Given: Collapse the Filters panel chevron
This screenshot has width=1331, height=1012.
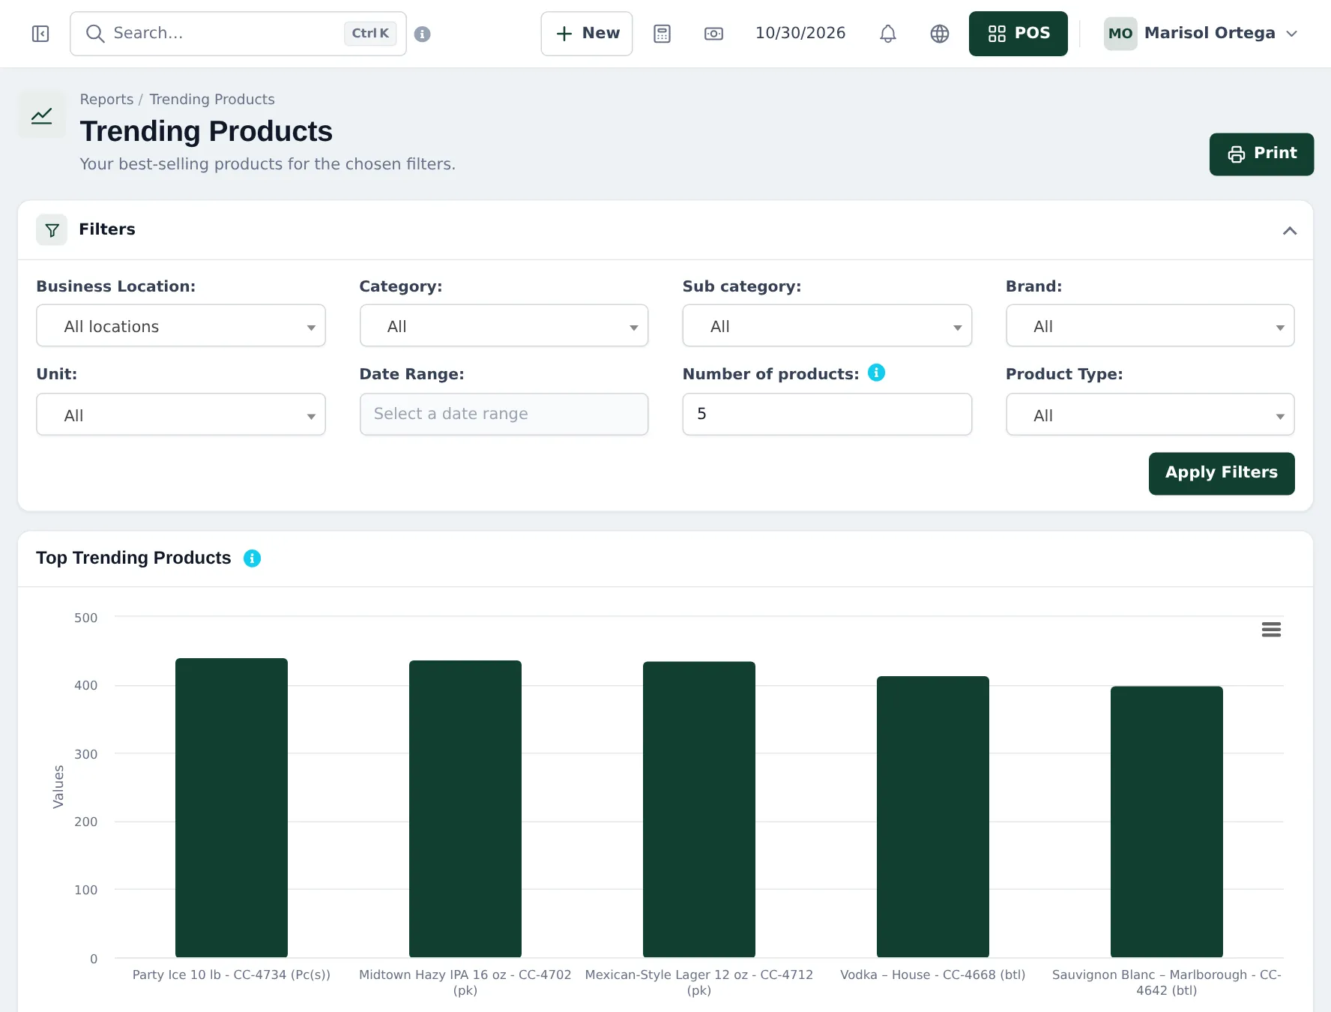Looking at the screenshot, I should click(1289, 230).
